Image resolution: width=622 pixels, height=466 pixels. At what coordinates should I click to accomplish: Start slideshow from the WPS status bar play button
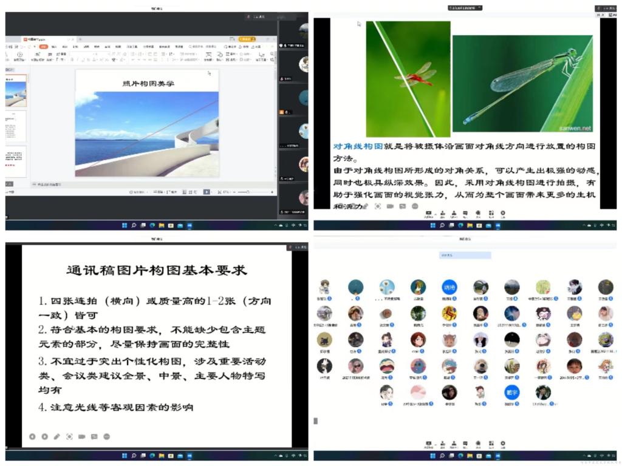click(206, 192)
